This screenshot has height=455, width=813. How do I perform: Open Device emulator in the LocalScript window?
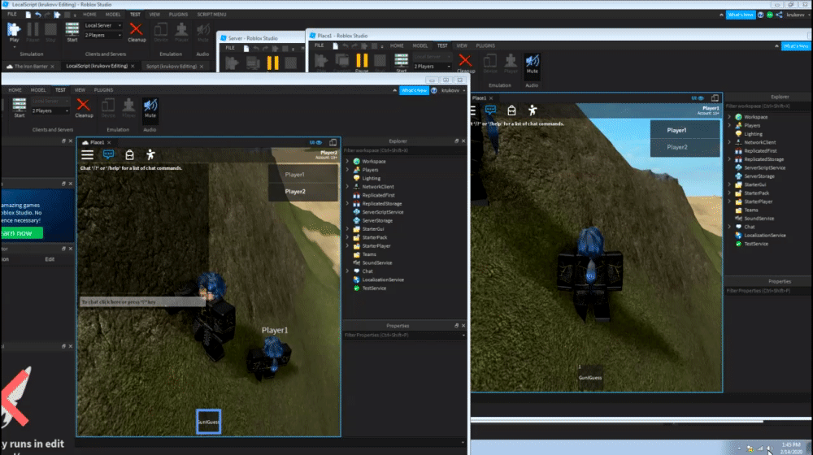click(x=161, y=32)
